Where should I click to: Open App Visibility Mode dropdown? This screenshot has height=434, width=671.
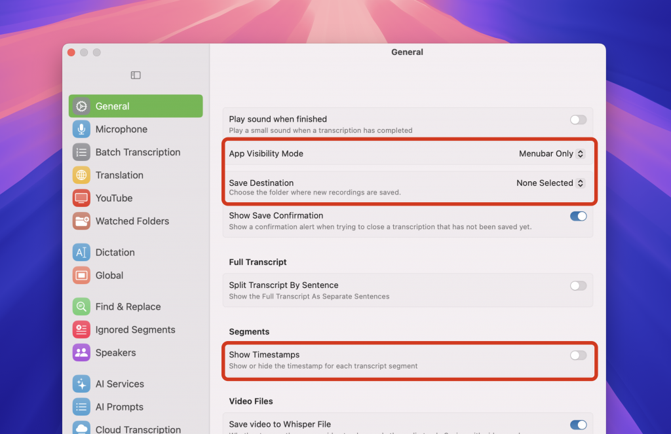click(551, 154)
